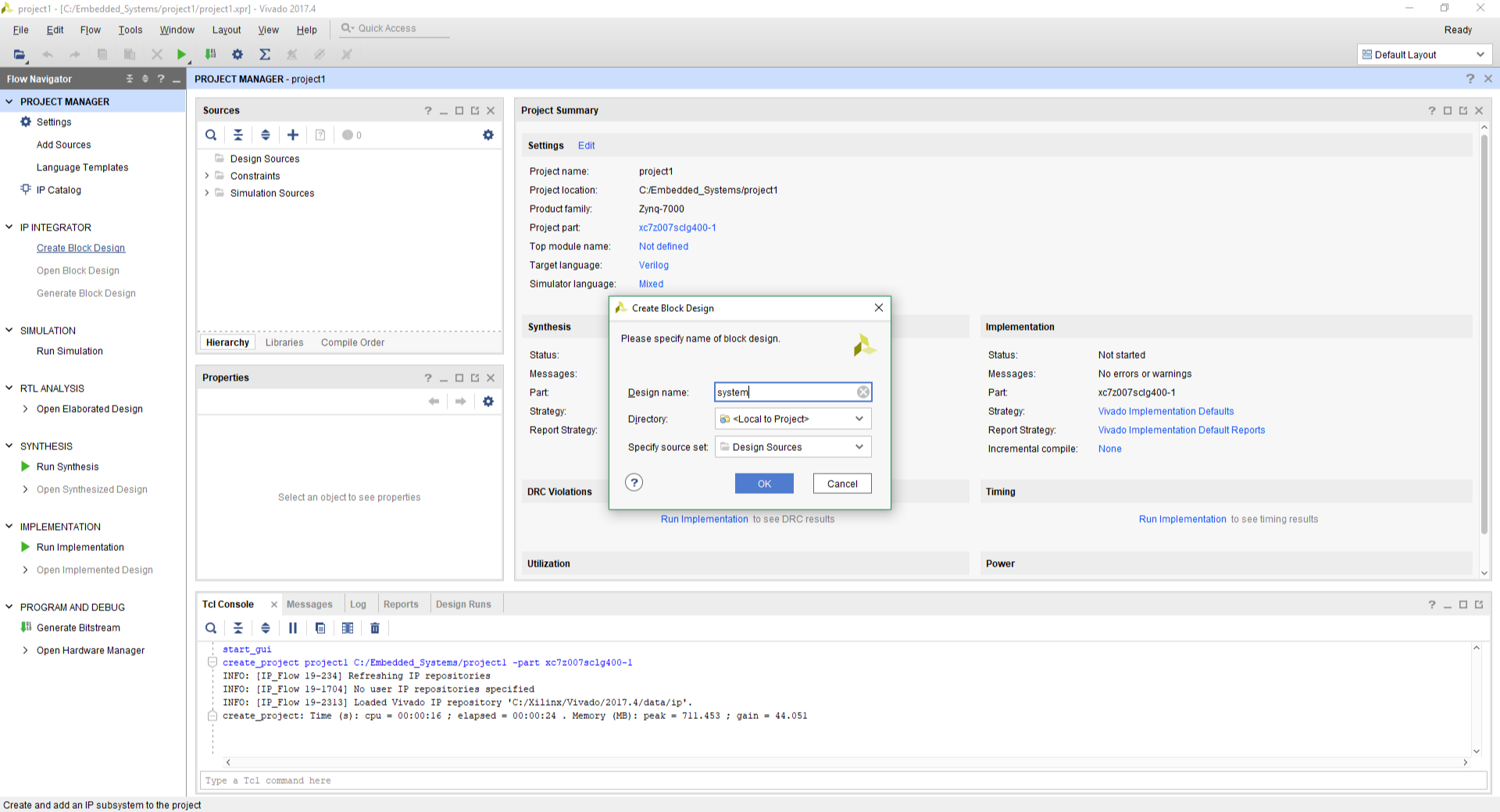Collapse the PROJECT MANAGER section
The image size is (1500, 812).
(9, 102)
